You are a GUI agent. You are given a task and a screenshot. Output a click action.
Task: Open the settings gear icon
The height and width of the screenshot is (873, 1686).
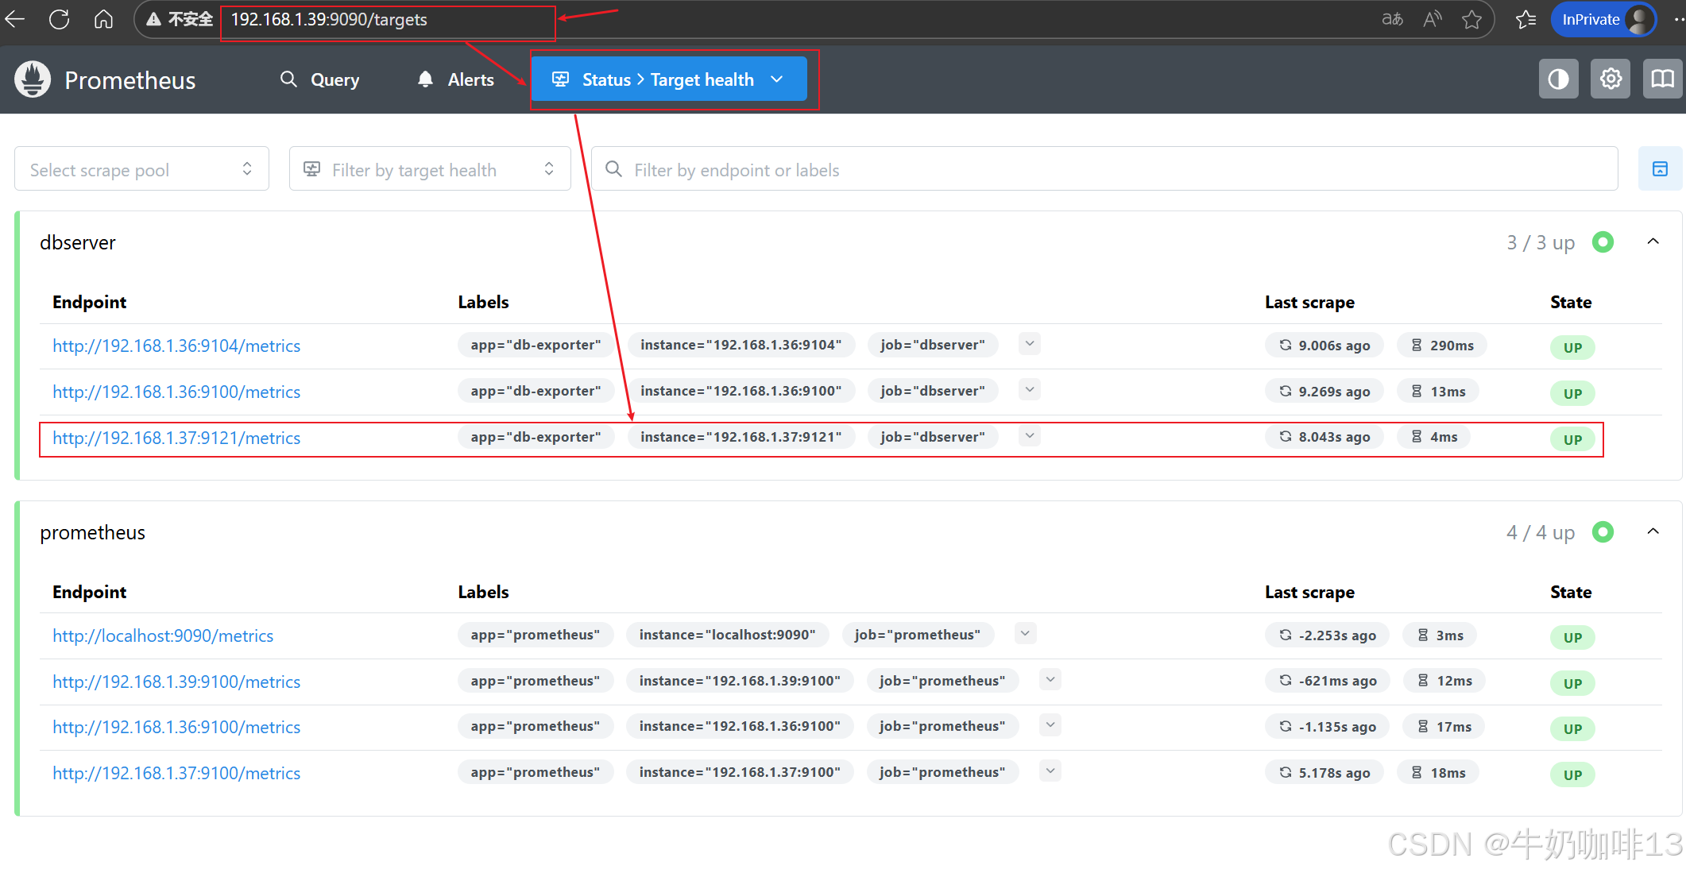pyautogui.click(x=1611, y=79)
